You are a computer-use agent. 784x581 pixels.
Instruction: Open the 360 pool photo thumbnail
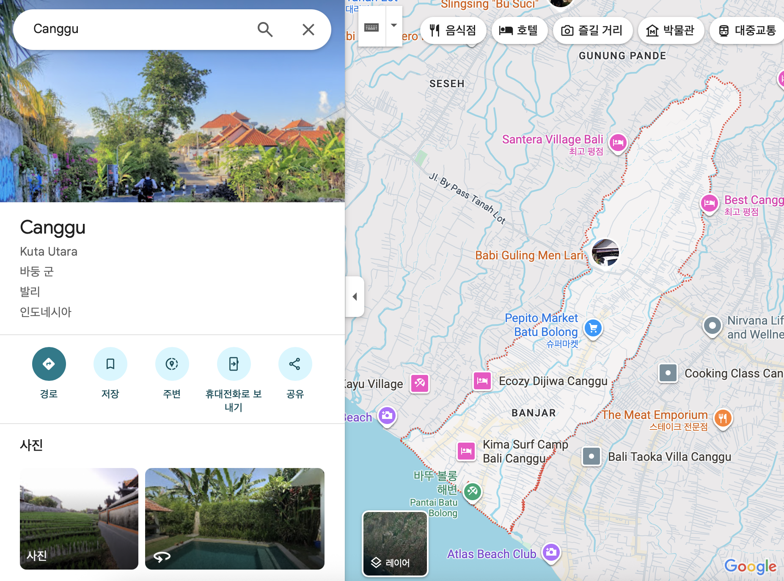[x=235, y=519]
